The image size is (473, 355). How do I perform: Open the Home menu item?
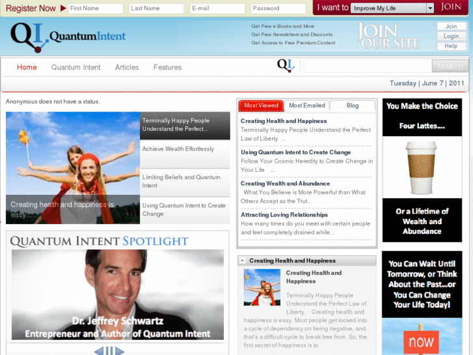27,67
